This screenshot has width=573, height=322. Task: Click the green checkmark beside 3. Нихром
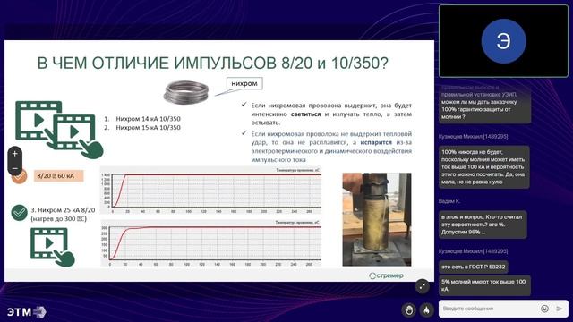(19, 213)
